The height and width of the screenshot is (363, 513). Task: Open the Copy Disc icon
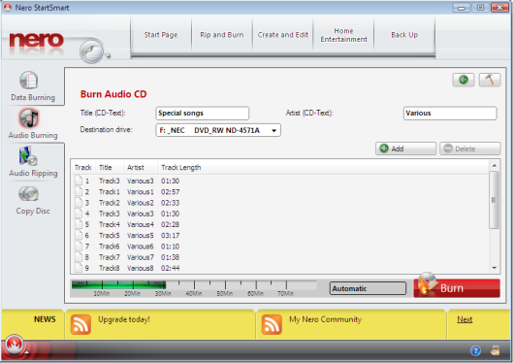pyautogui.click(x=28, y=194)
